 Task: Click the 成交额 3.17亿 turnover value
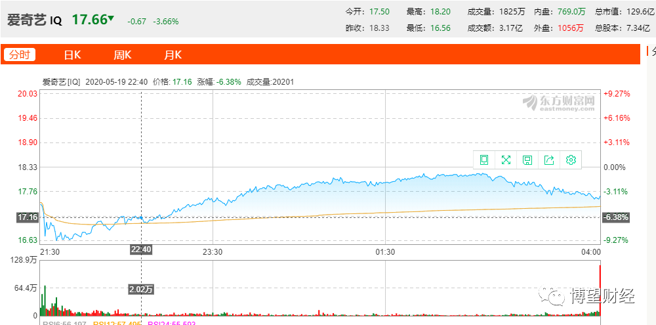(x=511, y=28)
